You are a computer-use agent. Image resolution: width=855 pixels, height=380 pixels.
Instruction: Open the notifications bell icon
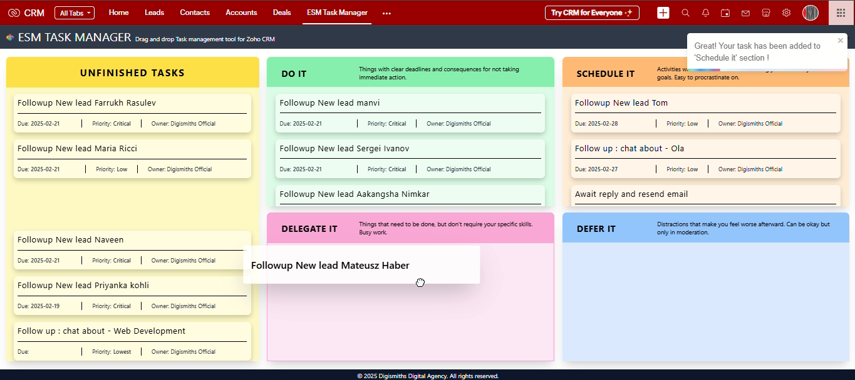pos(705,12)
